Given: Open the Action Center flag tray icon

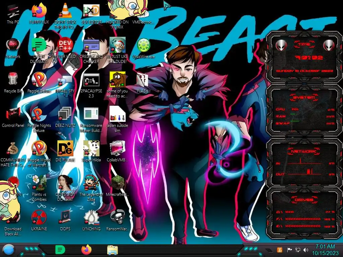Looking at the screenshot, I should pos(289,250).
